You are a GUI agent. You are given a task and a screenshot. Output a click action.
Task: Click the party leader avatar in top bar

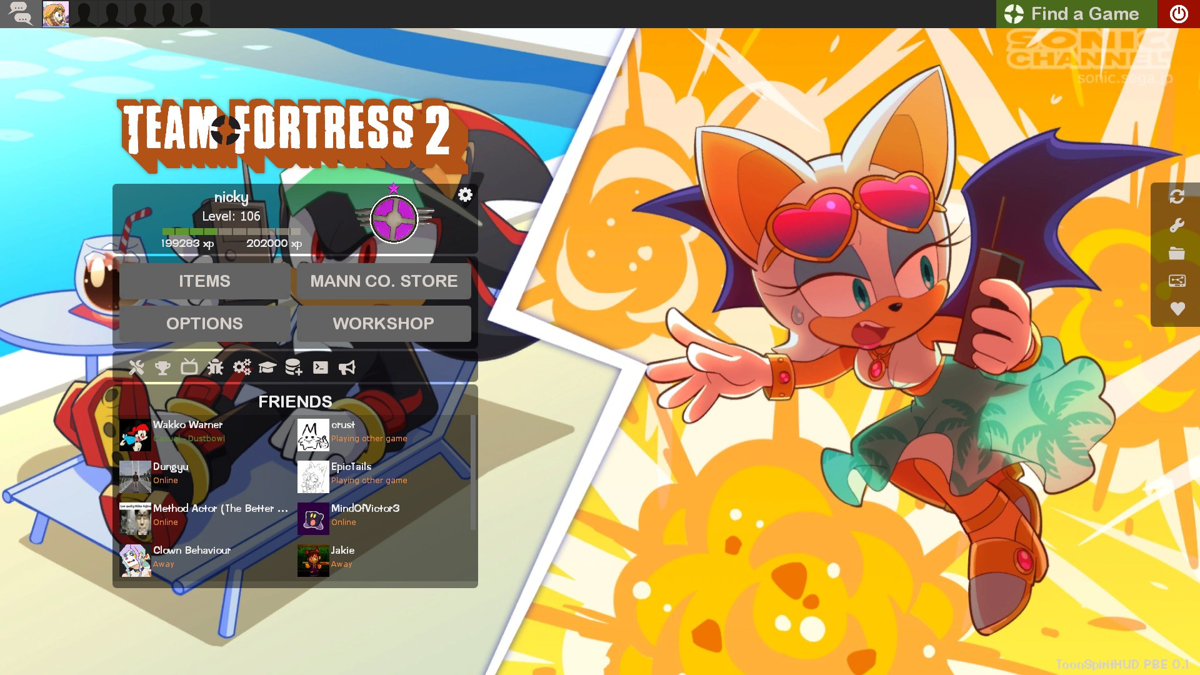coord(56,14)
